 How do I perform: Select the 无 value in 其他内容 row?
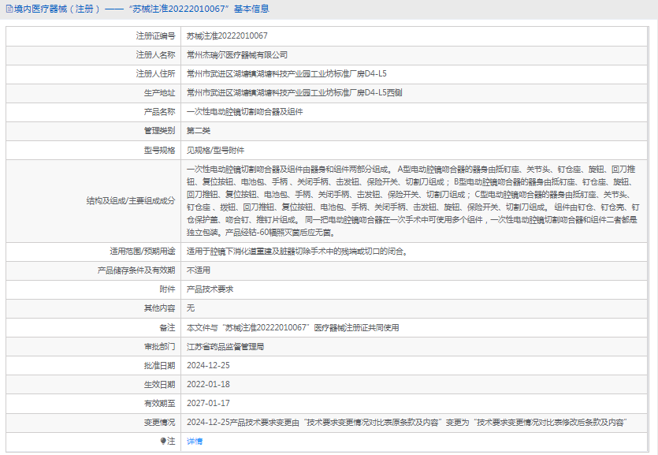191,308
